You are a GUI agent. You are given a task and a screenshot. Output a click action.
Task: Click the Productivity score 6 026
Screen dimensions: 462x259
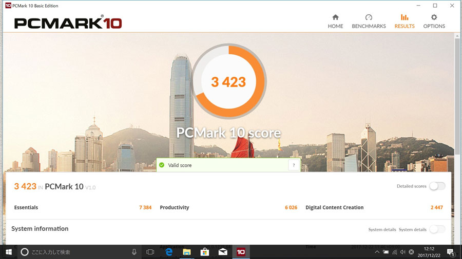click(291, 207)
